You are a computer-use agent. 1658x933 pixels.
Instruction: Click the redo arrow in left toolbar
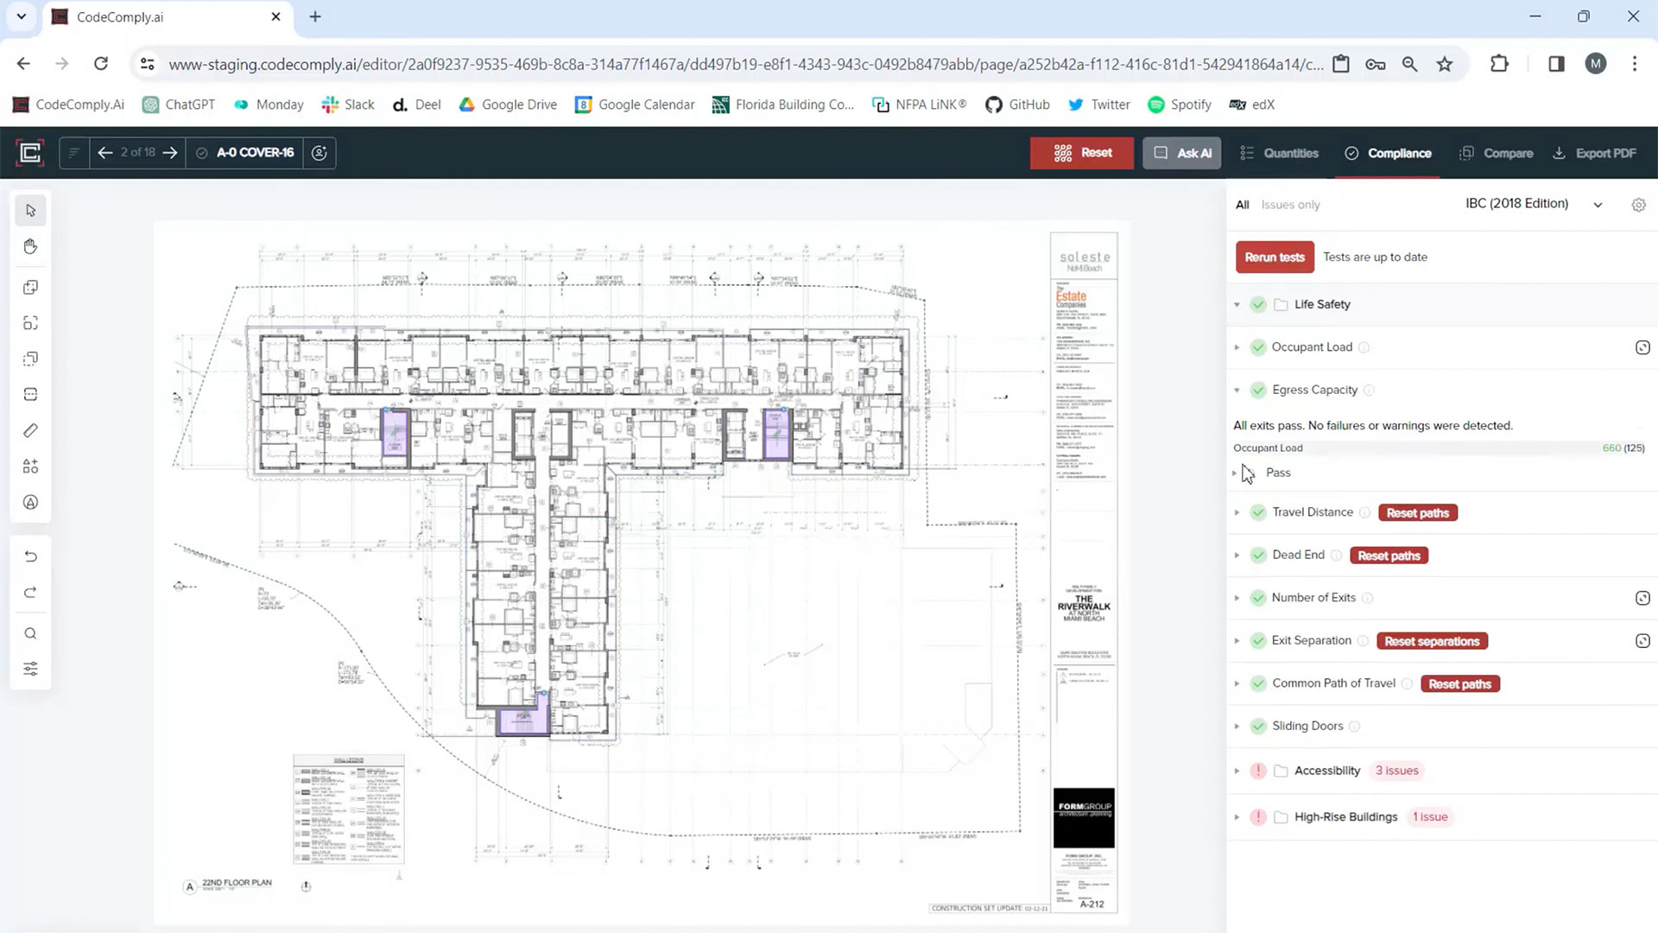pos(31,593)
